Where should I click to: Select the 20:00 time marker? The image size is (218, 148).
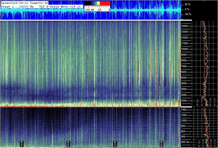tap(68, 144)
